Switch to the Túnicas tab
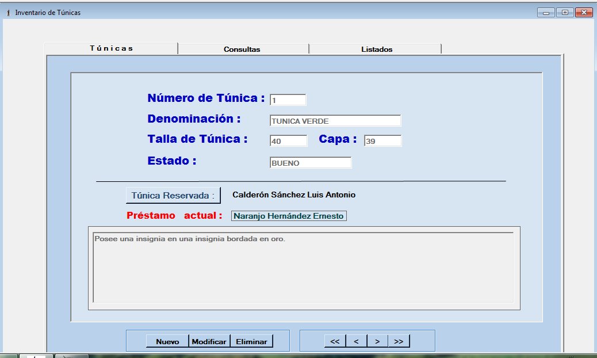Viewport: 597px width, 358px height. click(112, 48)
